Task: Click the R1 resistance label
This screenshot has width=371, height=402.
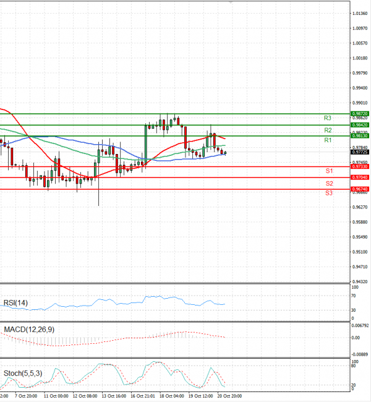Action: [x=328, y=140]
